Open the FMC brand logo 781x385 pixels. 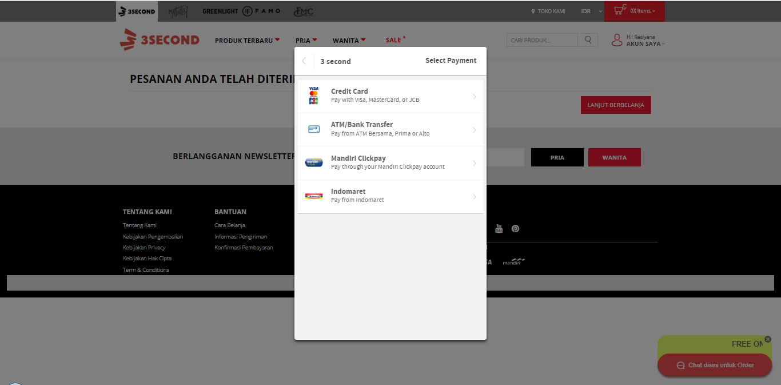coord(304,11)
